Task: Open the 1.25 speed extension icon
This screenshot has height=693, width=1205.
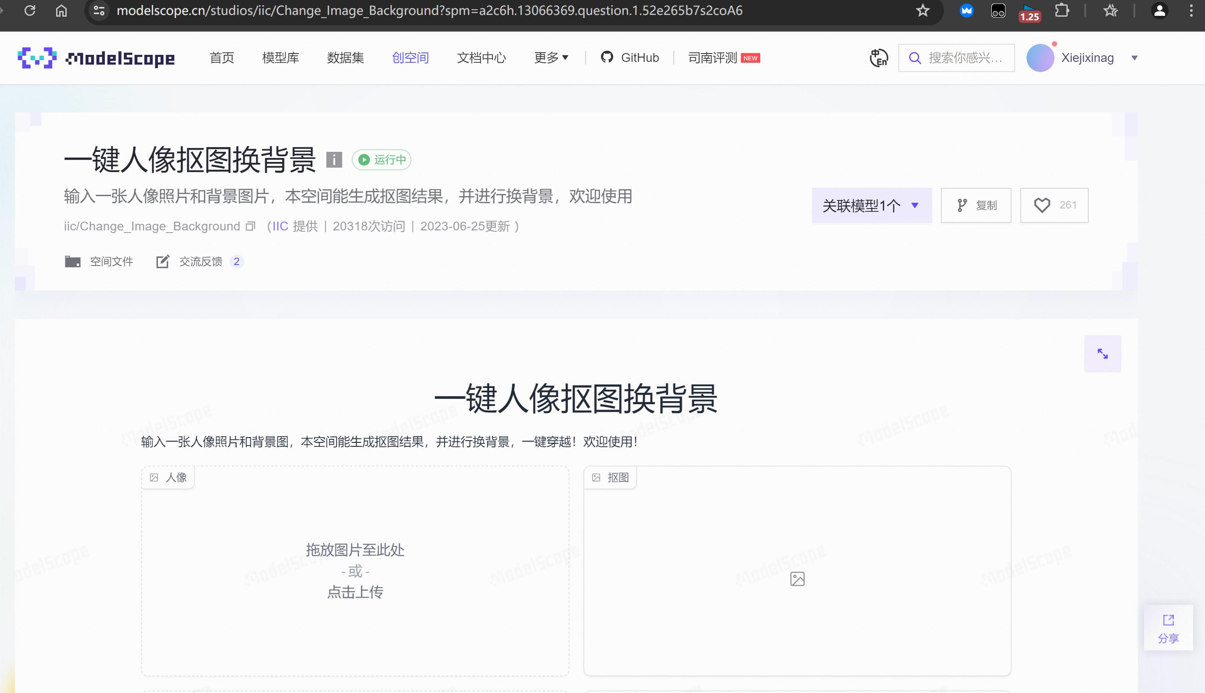Action: pos(1030,12)
